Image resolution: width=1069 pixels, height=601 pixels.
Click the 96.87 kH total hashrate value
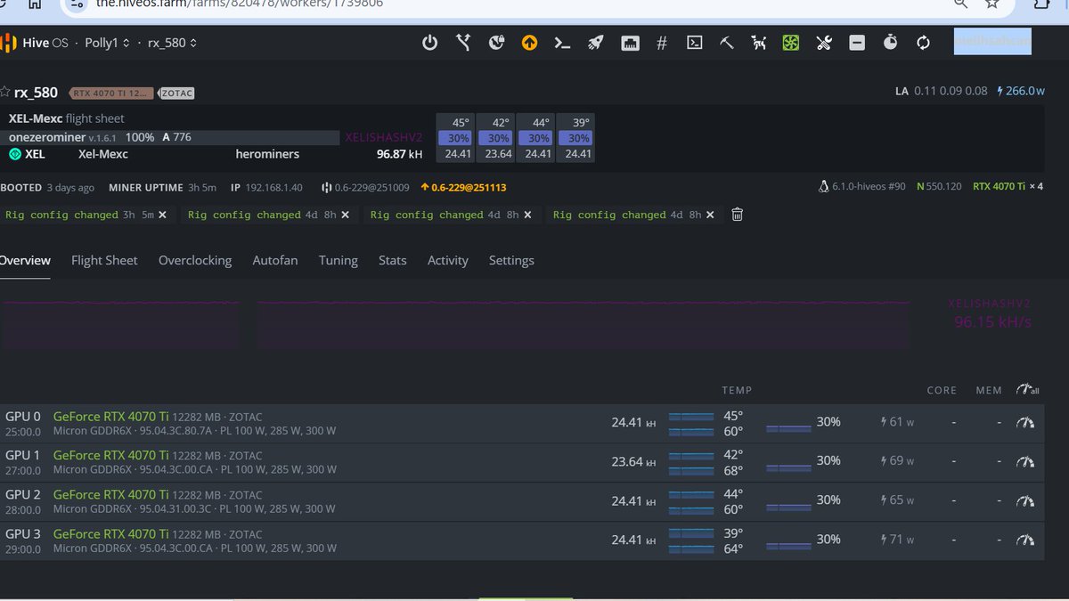click(x=399, y=154)
